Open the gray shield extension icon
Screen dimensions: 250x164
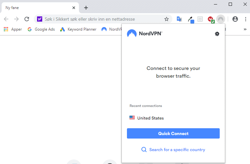point(200,19)
